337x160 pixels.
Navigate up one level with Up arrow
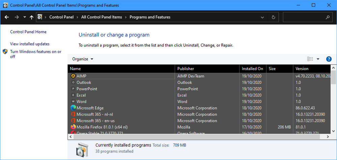click(x=31, y=17)
